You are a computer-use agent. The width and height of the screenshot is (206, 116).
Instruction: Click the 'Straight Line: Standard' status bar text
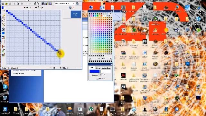(10, 68)
